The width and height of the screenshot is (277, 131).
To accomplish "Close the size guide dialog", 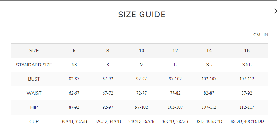I will click(x=275, y=11).
